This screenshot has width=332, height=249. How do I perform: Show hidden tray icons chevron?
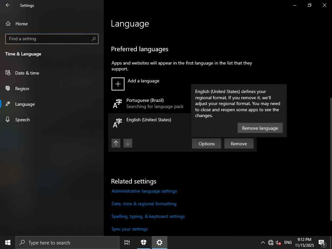pos(263,243)
